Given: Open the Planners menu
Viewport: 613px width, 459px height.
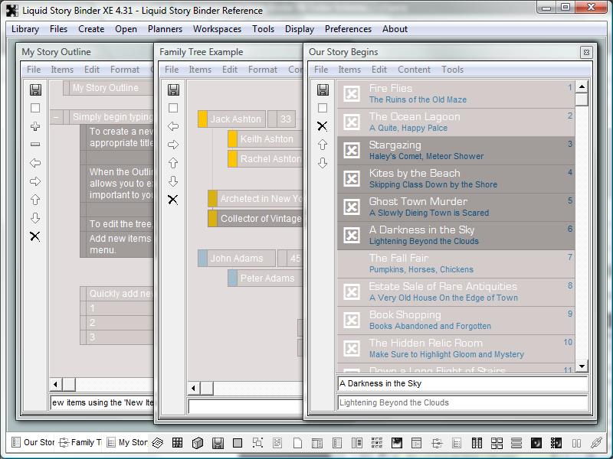Looking at the screenshot, I should coord(165,29).
